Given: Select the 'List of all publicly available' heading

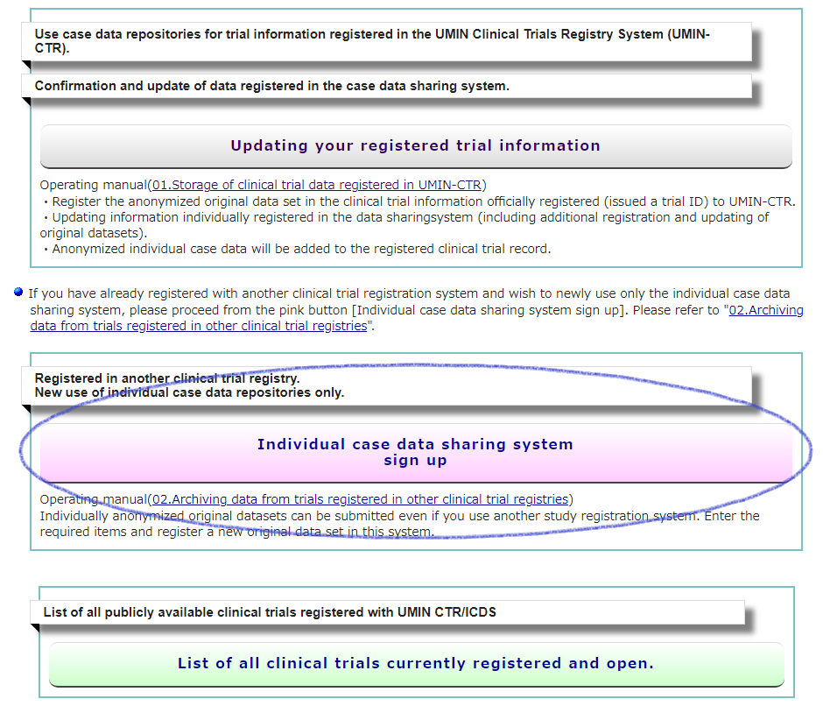Looking at the screenshot, I should pos(270,612).
